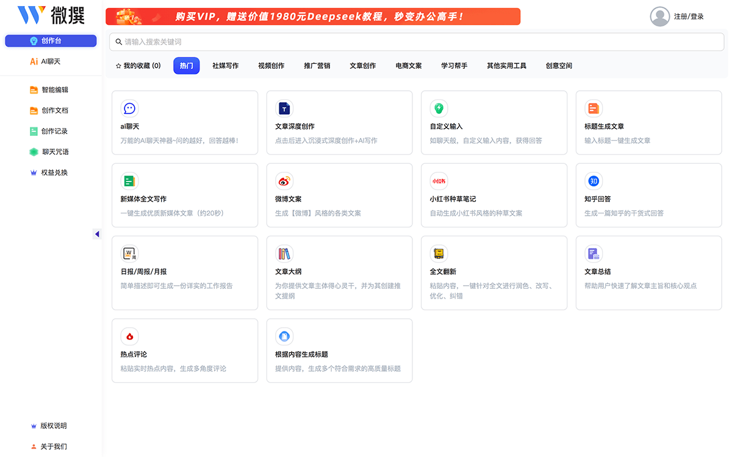The width and height of the screenshot is (732, 457).
Task: Click the 权益兑换 sidebar item
Action: click(51, 172)
